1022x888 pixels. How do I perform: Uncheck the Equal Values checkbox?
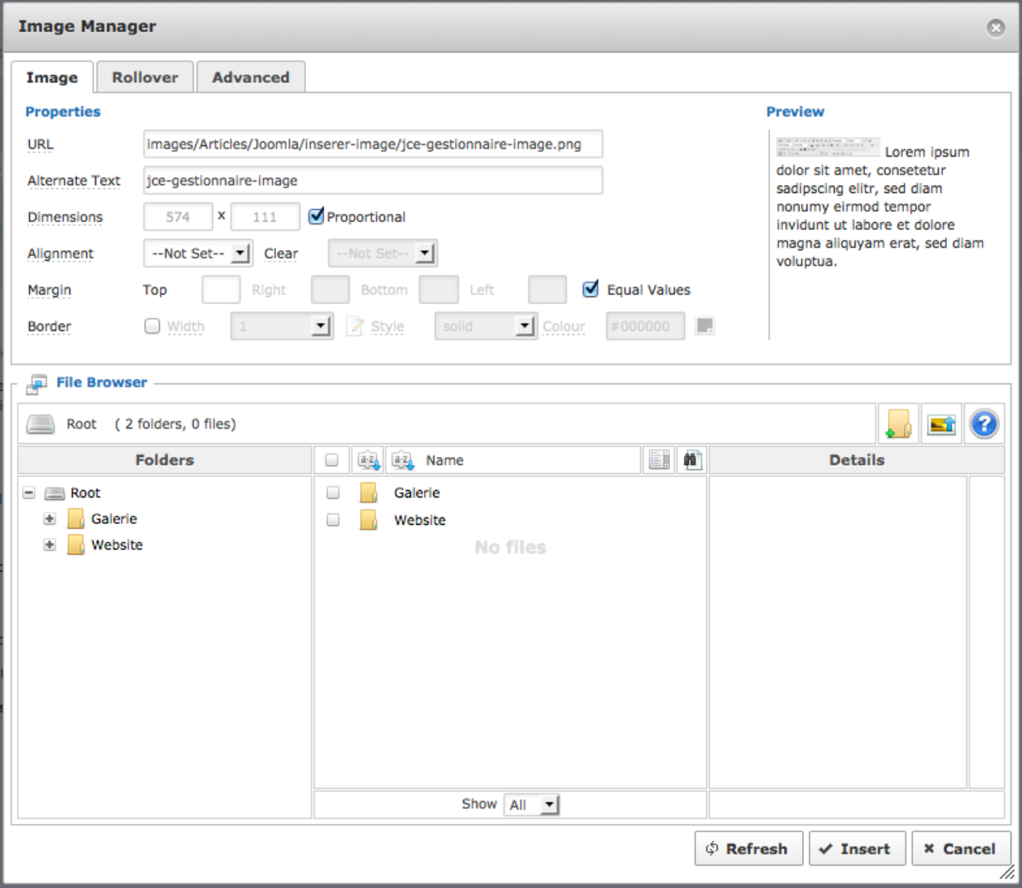590,288
